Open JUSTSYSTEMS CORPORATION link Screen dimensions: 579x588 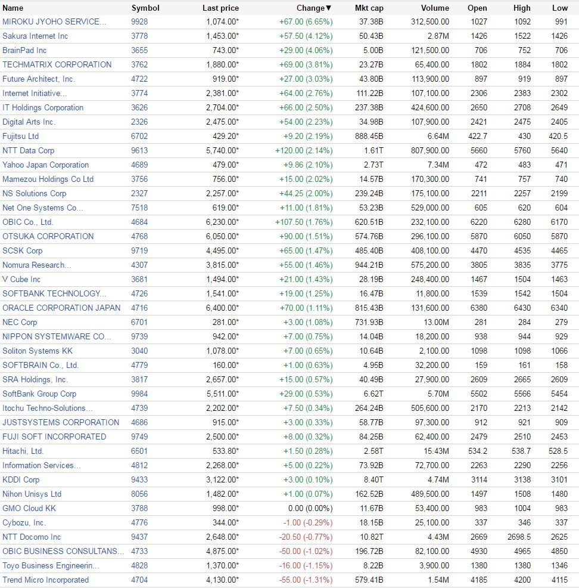pyautogui.click(x=61, y=422)
